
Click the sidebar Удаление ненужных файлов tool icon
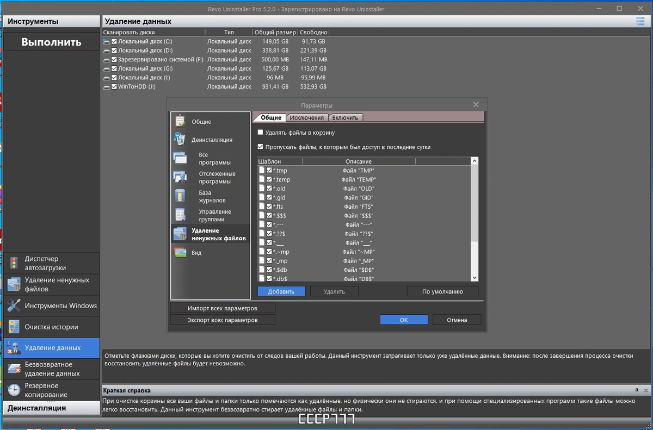(x=14, y=284)
